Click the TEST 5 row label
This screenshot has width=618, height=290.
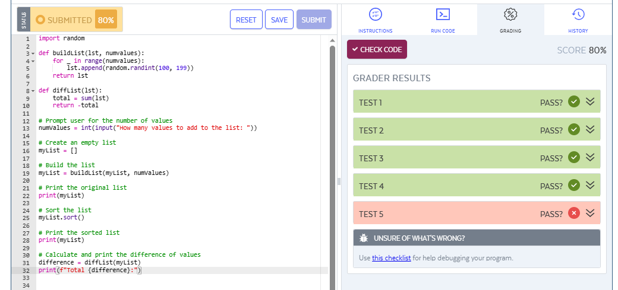tap(371, 214)
